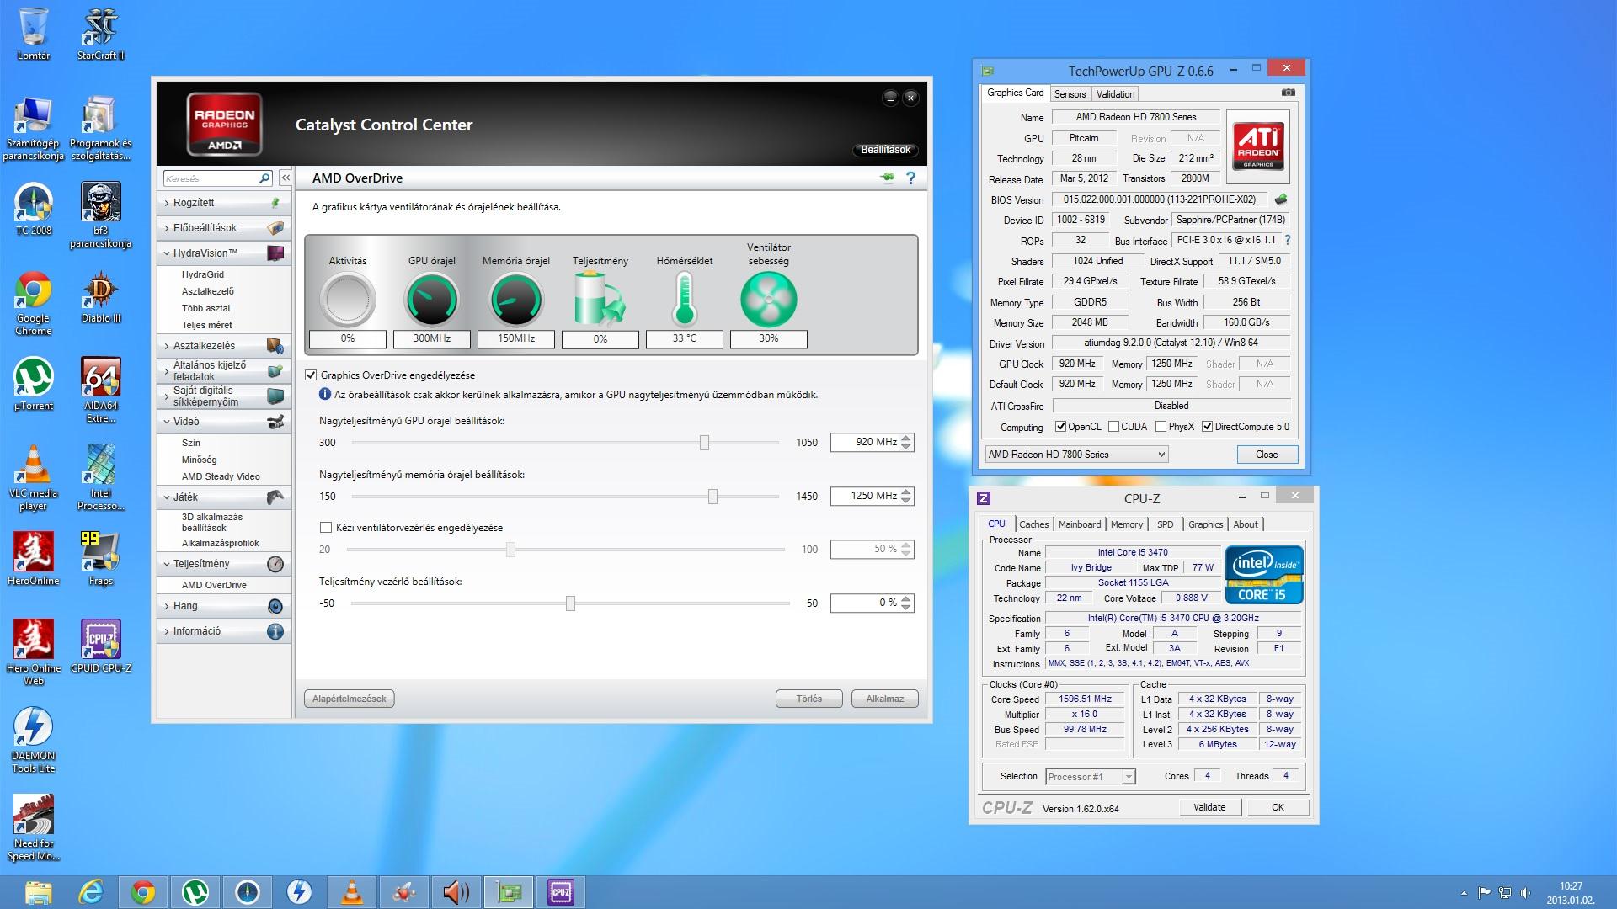Click the GPU órajel slider handle
The width and height of the screenshot is (1617, 909).
coord(704,443)
